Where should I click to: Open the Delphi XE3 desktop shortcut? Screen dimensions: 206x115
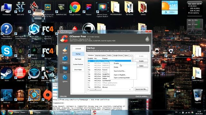tap(20, 74)
